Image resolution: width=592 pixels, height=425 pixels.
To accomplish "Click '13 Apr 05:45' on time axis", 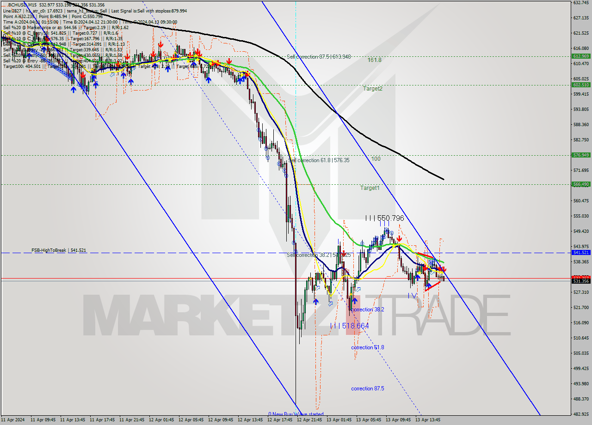I will click(369, 420).
